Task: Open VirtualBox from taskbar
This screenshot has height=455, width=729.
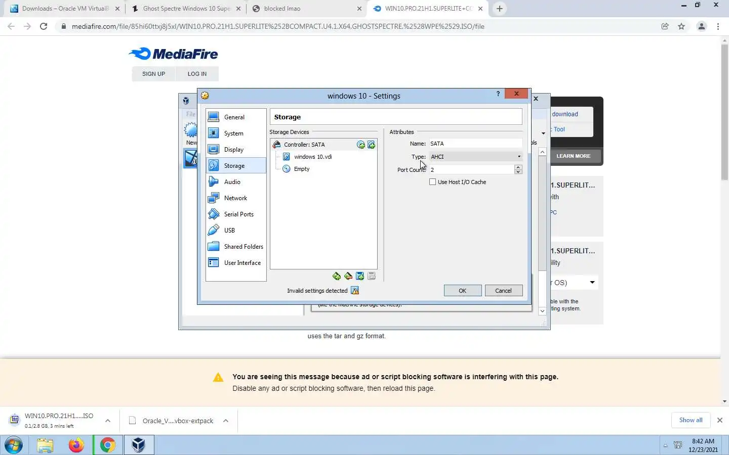Action: point(139,445)
